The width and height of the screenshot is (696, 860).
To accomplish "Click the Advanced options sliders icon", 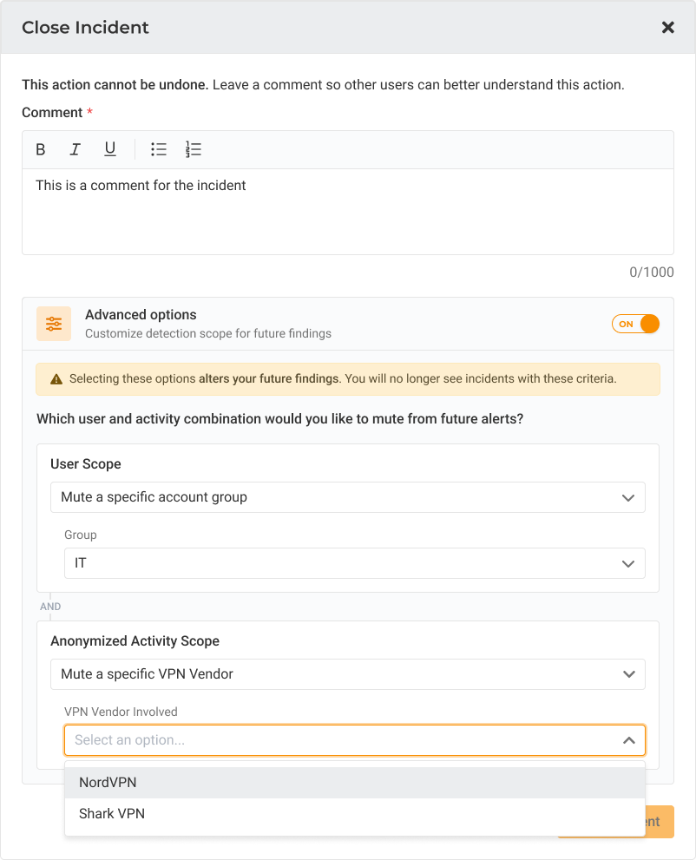I will (54, 324).
